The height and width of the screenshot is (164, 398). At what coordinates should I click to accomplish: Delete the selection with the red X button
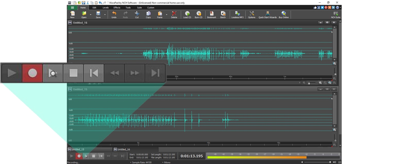pyautogui.click(x=174, y=15)
